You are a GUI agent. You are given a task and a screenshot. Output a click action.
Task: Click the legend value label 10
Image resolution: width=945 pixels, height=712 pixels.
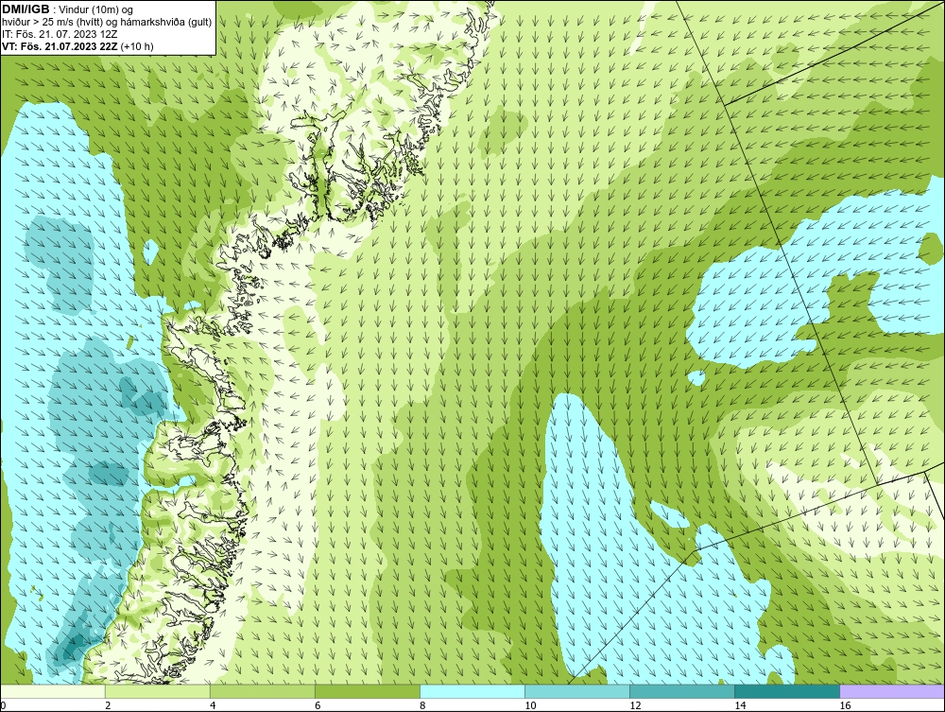click(530, 705)
